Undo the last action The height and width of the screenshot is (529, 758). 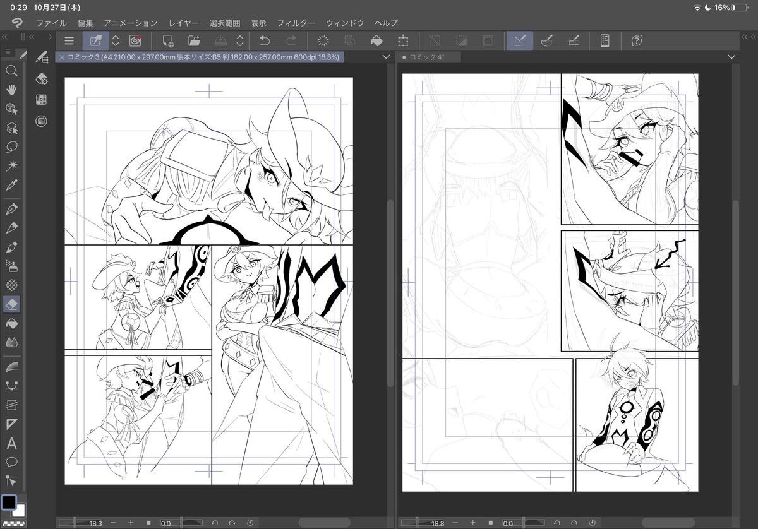[x=265, y=40]
